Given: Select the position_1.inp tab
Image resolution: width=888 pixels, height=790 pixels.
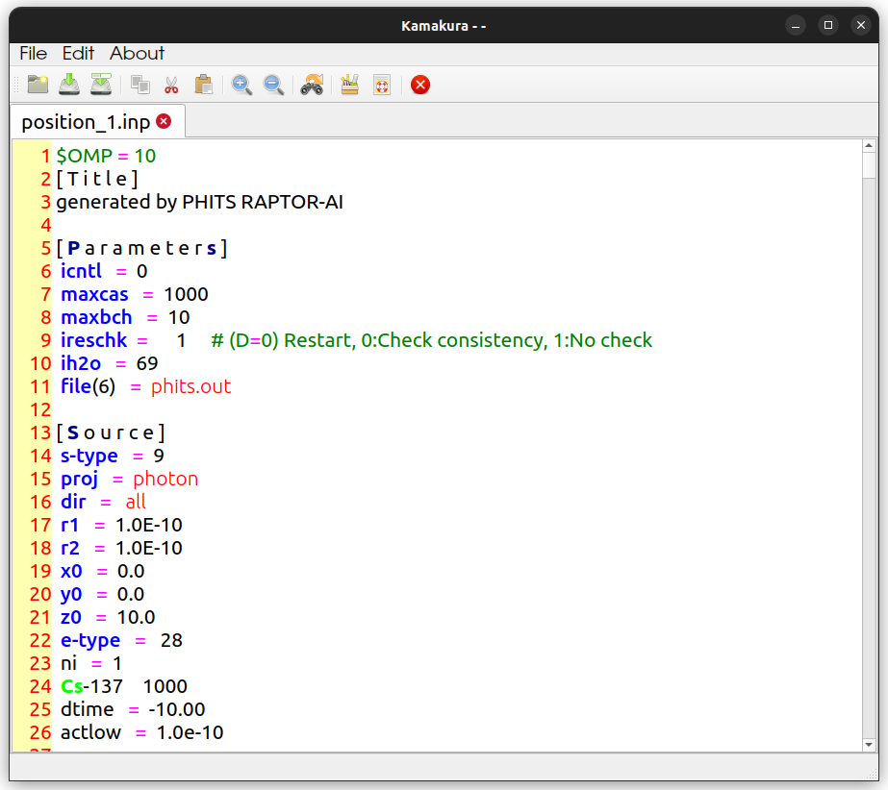Looking at the screenshot, I should pos(85,122).
